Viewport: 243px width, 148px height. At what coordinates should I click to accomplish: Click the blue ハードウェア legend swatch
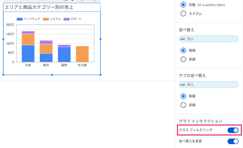pyautogui.click(x=19, y=19)
